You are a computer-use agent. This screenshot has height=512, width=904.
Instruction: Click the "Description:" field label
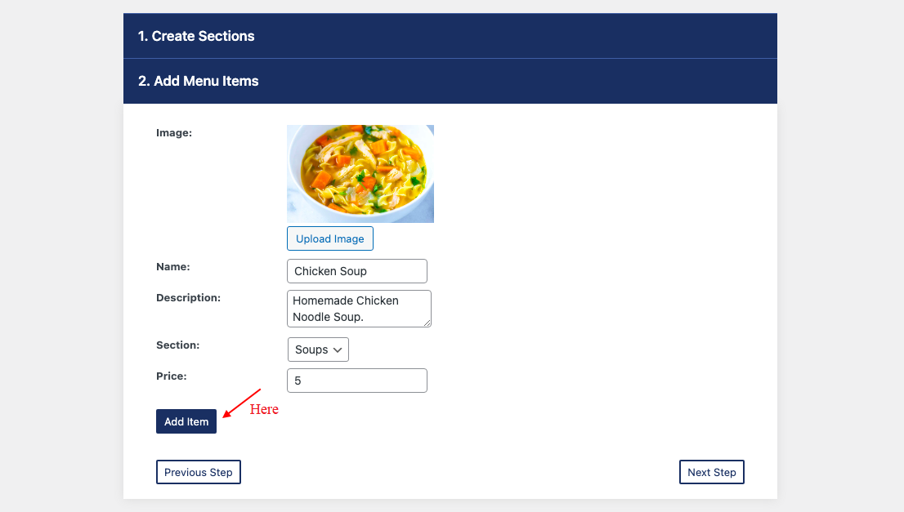188,297
